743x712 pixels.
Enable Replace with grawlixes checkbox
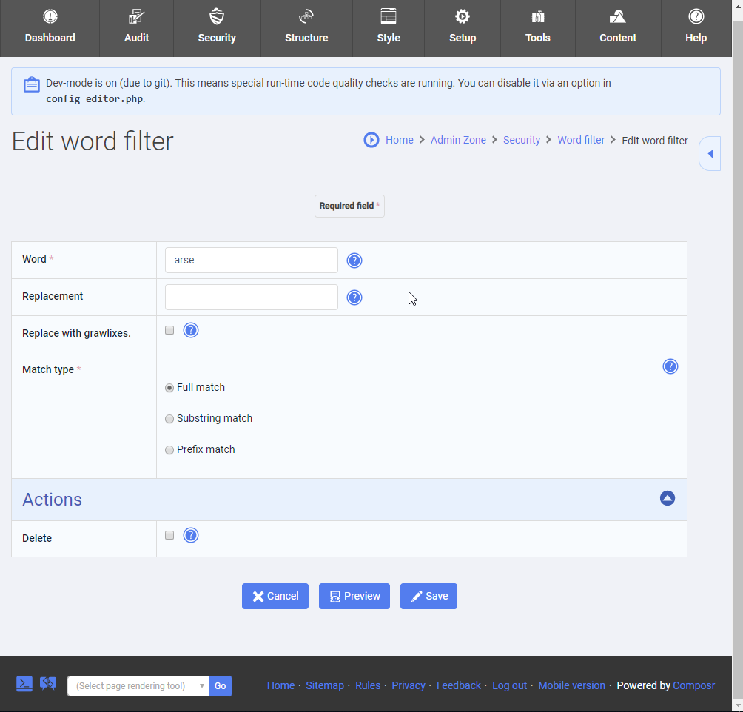[x=169, y=330]
